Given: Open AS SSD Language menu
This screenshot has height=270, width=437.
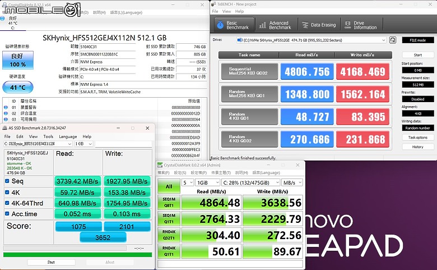Looking at the screenshot, I should [68, 136].
